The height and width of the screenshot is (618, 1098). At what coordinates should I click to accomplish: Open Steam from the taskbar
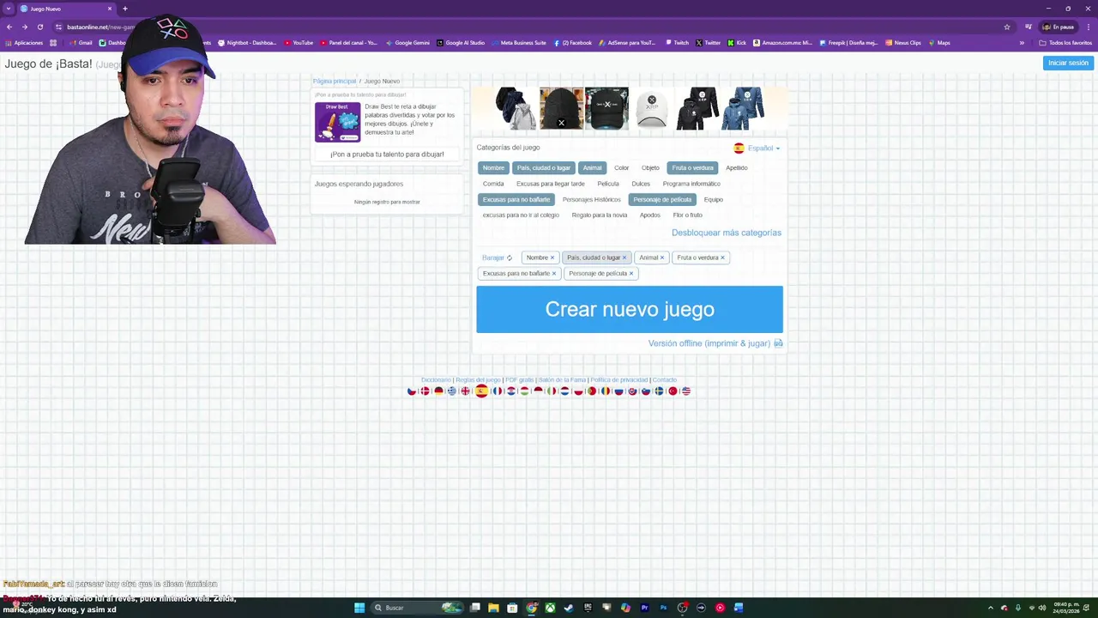point(569,608)
